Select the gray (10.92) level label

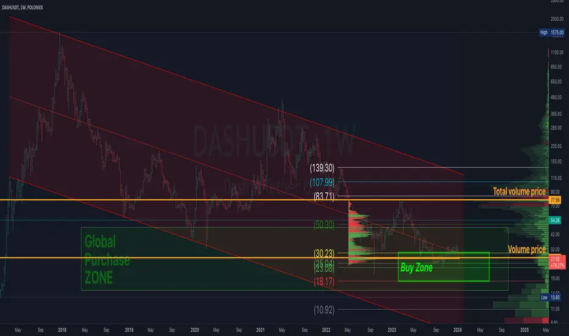point(324,310)
